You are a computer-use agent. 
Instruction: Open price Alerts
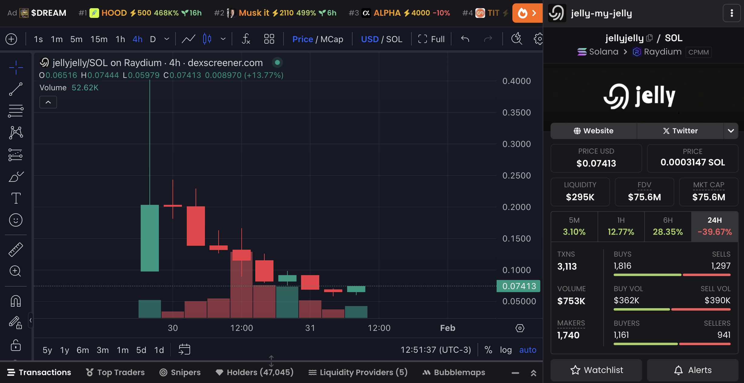(693, 370)
